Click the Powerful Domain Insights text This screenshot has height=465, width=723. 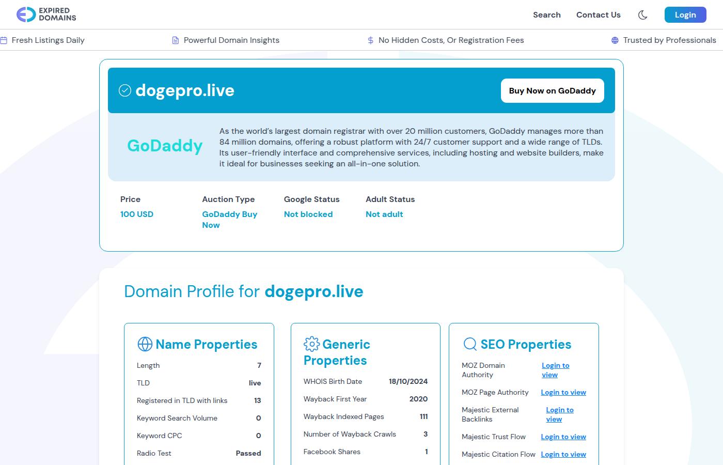coord(231,40)
